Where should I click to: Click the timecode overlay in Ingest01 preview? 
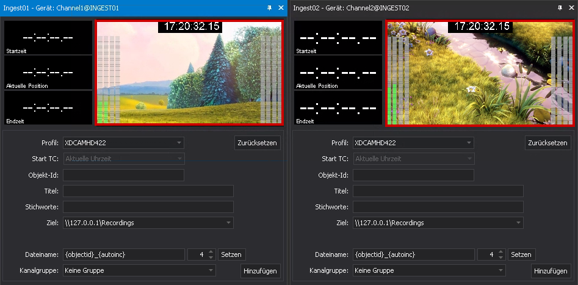click(x=192, y=26)
